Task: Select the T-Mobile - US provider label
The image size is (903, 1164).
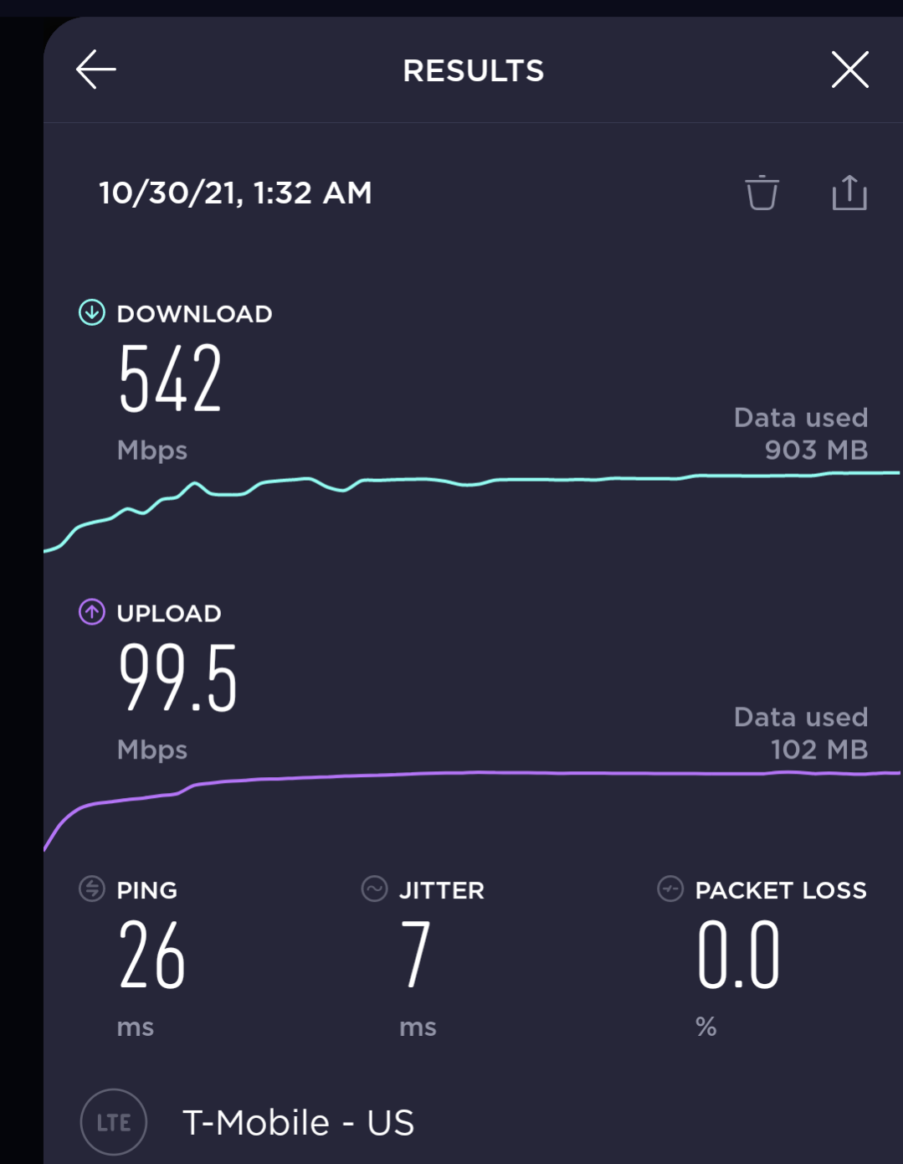Action: pyautogui.click(x=299, y=1123)
